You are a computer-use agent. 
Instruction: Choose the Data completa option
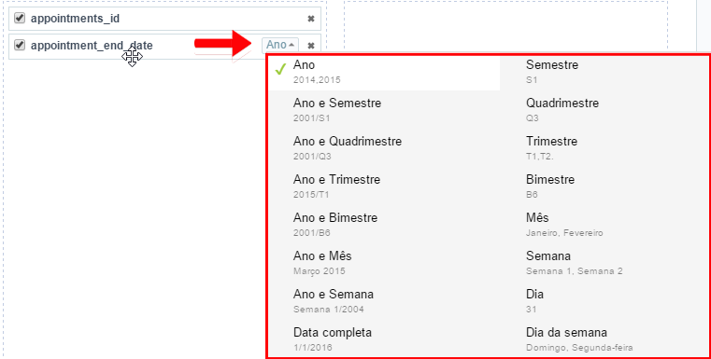pos(384,339)
